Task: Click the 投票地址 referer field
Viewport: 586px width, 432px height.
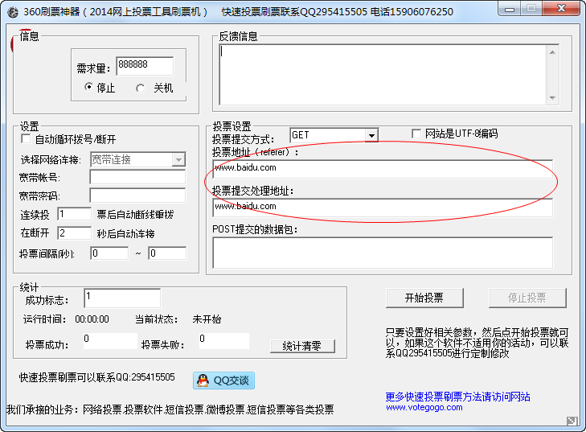Action: click(383, 169)
